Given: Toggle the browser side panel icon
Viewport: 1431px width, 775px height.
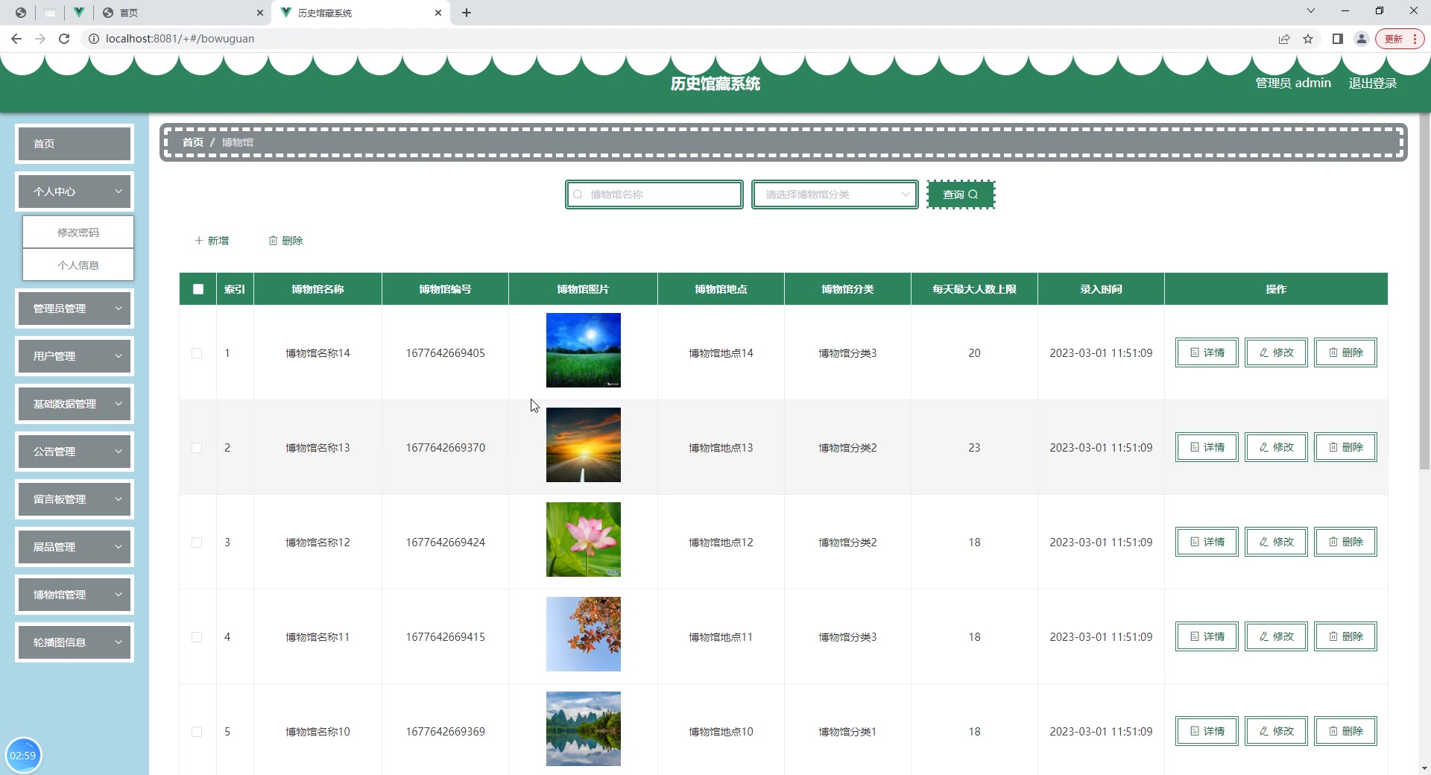Looking at the screenshot, I should pyautogui.click(x=1338, y=39).
